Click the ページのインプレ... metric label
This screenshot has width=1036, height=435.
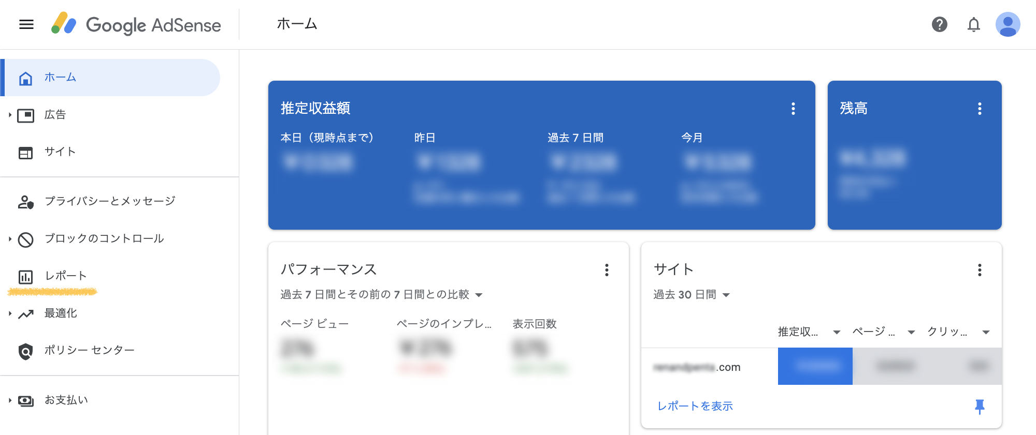click(x=444, y=324)
